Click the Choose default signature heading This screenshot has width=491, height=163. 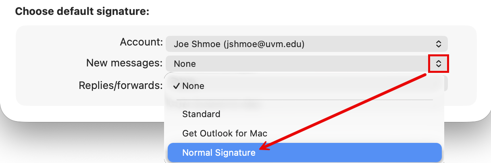(x=82, y=11)
